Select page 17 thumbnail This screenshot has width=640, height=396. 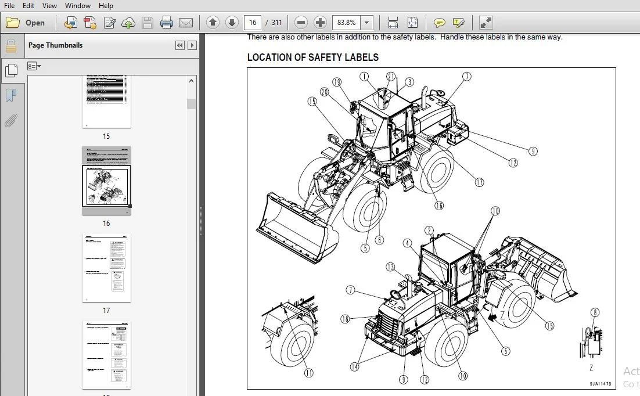(x=106, y=268)
